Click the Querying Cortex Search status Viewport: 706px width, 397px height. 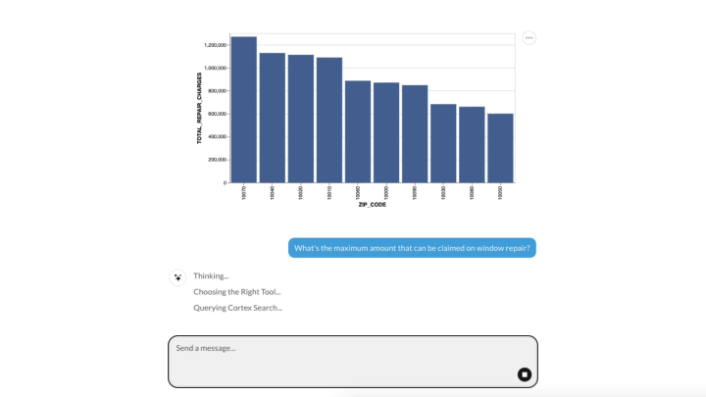(237, 308)
